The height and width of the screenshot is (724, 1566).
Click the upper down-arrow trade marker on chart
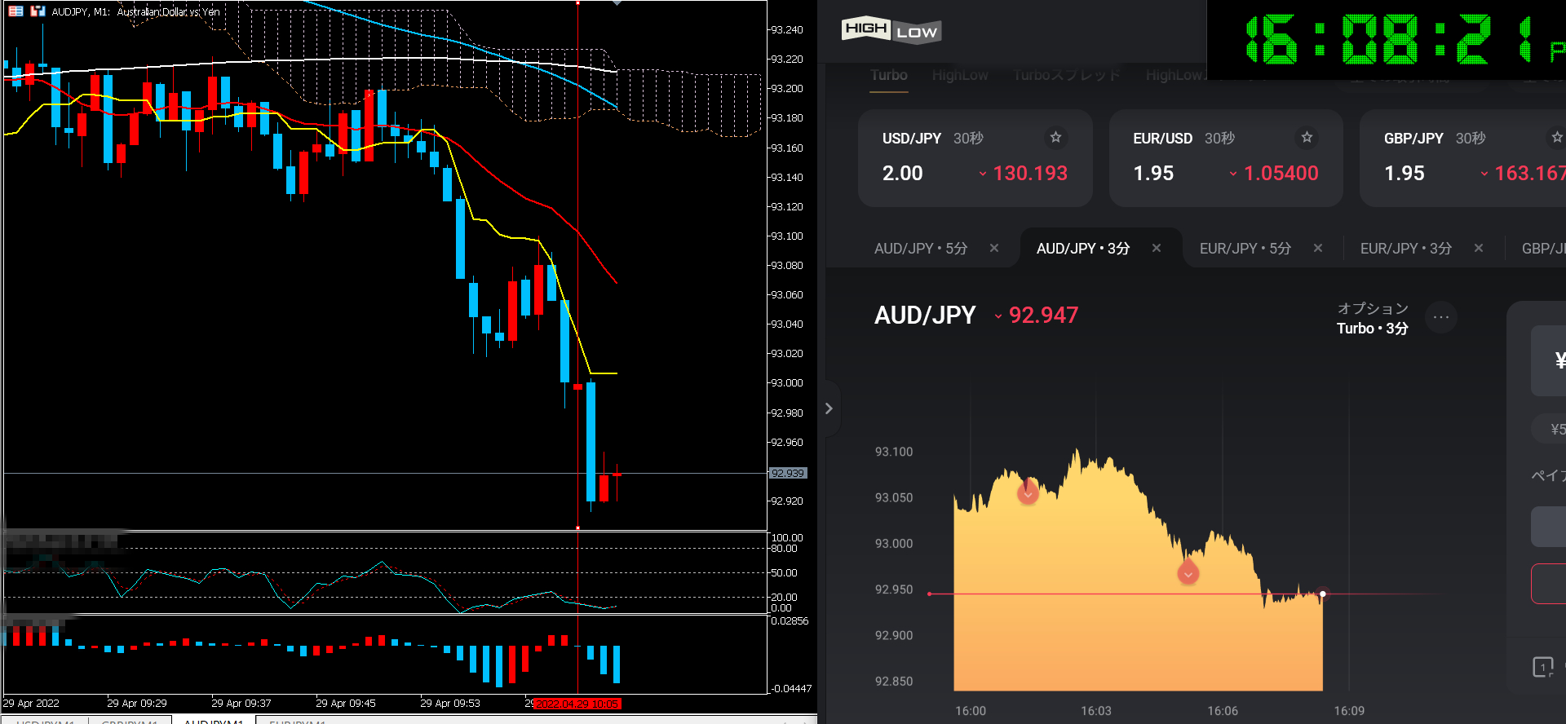1028,493
